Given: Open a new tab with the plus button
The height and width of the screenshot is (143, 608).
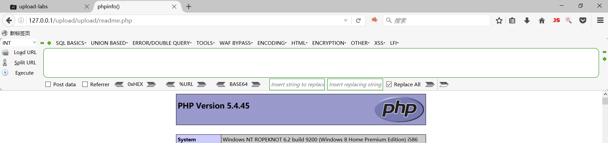Looking at the screenshot, I should (189, 7).
